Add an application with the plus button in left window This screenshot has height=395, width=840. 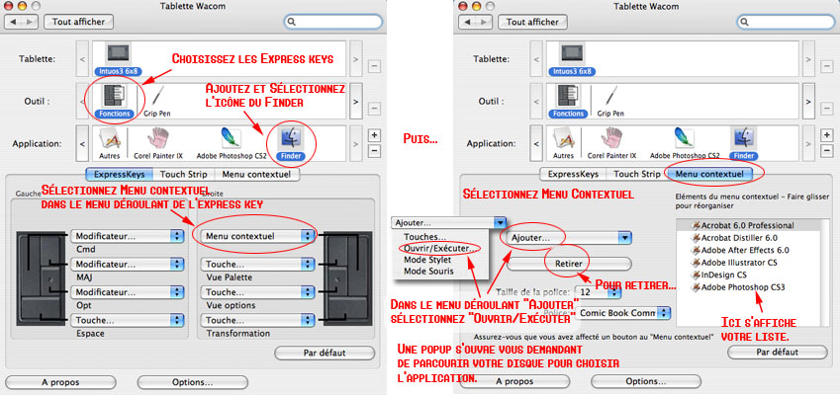point(374,134)
